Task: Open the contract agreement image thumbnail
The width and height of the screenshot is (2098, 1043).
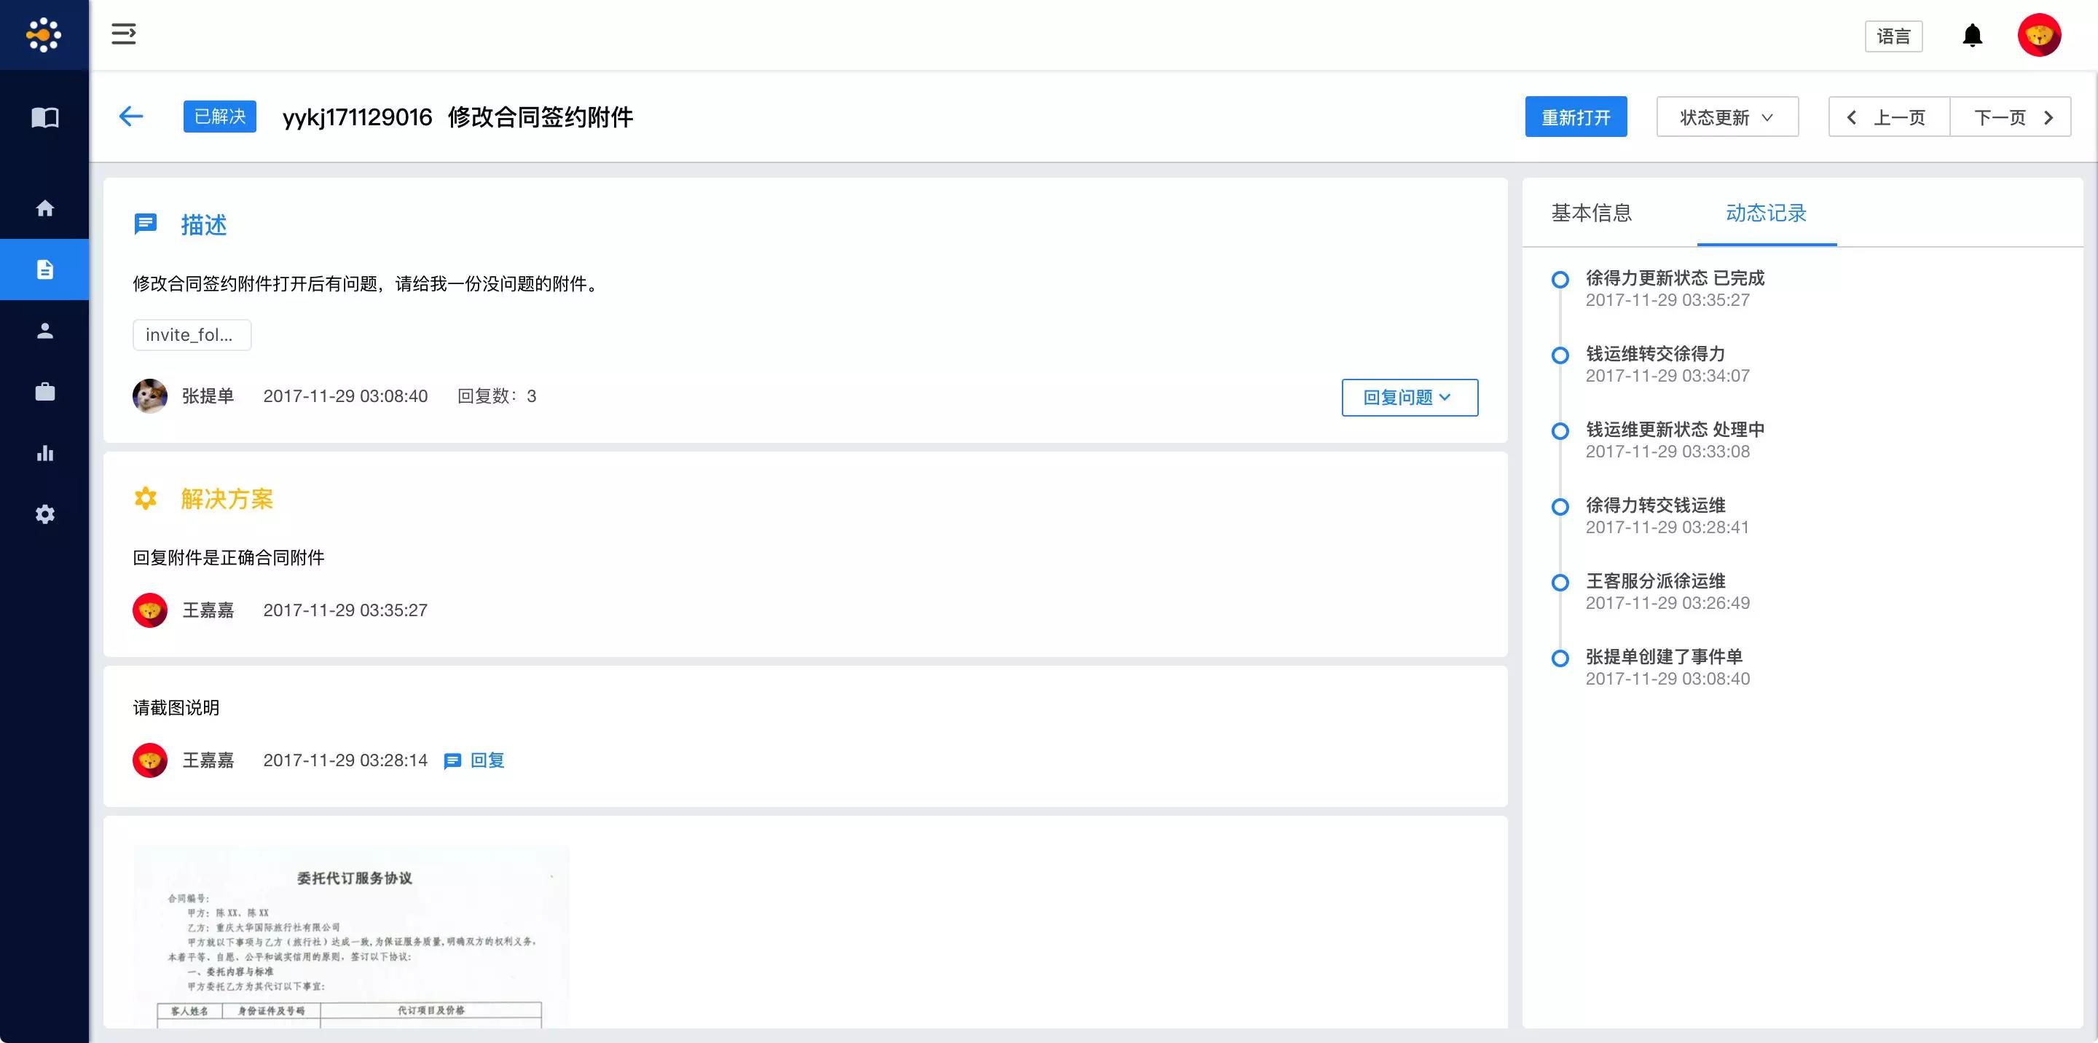Action: point(351,937)
